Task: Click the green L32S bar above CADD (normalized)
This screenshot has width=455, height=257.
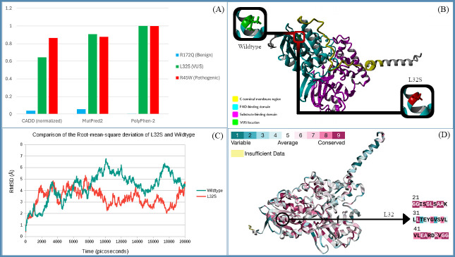Action: click(42, 85)
